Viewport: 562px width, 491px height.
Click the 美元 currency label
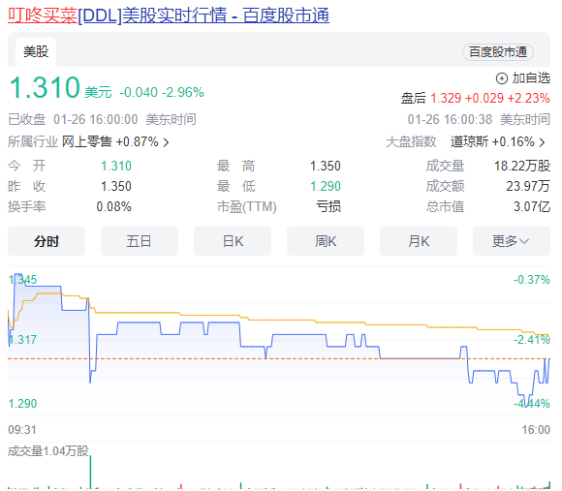coord(98,92)
